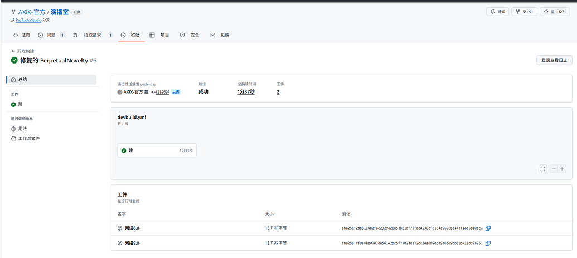Open 工作流文件 in sidebar
Screen dimensions: 577x258
[x=28, y=138]
